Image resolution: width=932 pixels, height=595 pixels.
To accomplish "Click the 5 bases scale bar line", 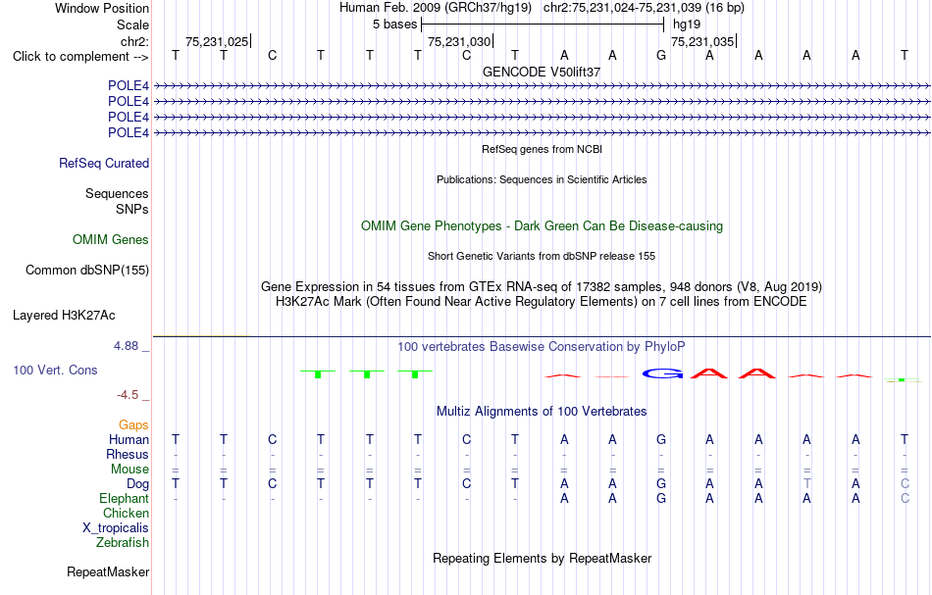I will coord(543,25).
